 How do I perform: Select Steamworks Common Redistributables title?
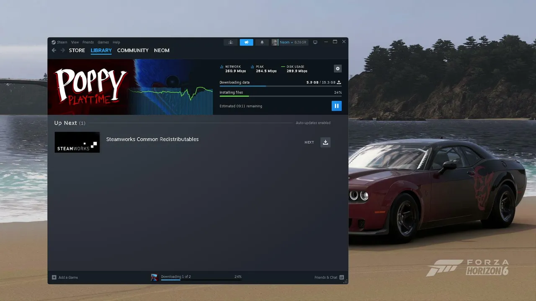point(152,139)
